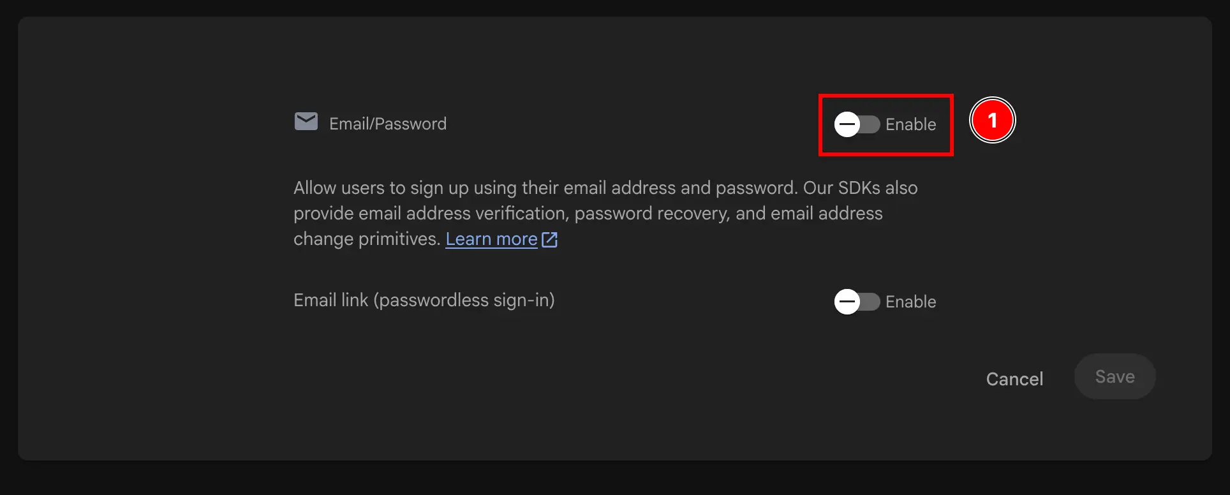
Task: Click the provider description text paragraph
Action: tap(605, 213)
